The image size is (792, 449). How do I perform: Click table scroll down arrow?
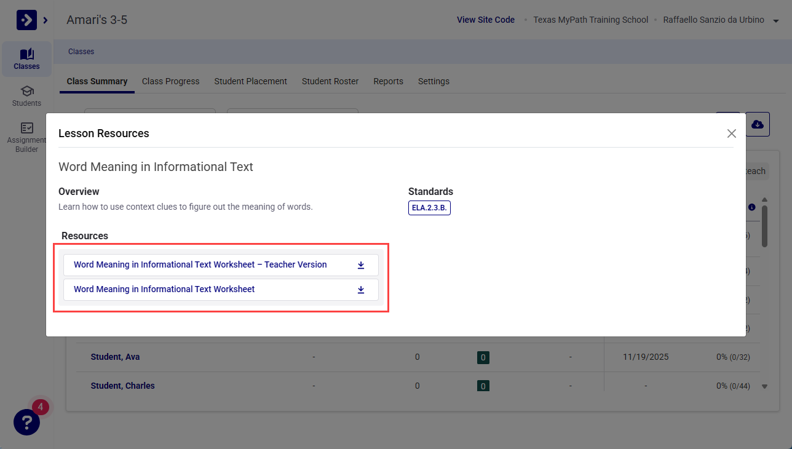(765, 386)
